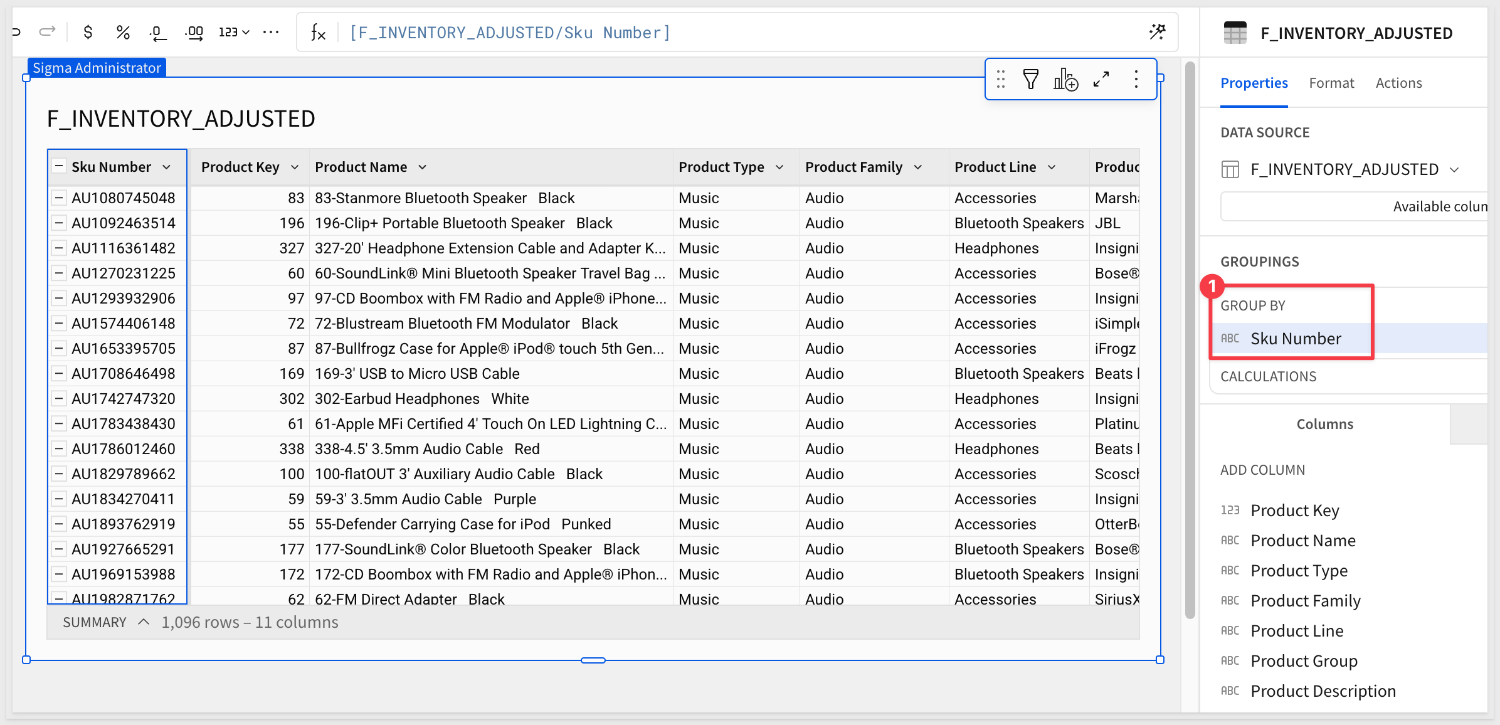The height and width of the screenshot is (725, 1500).
Task: Open the table's vertical three-dot menu
Action: (x=1136, y=79)
